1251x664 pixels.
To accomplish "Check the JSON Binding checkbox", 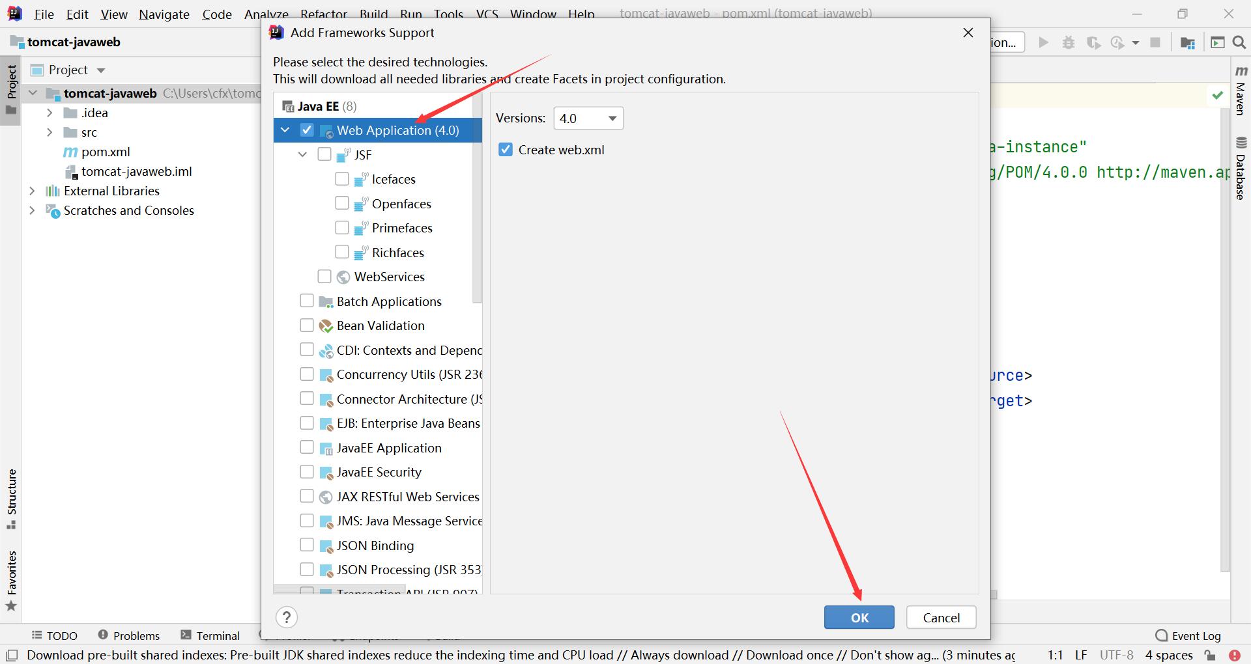I will click(307, 545).
